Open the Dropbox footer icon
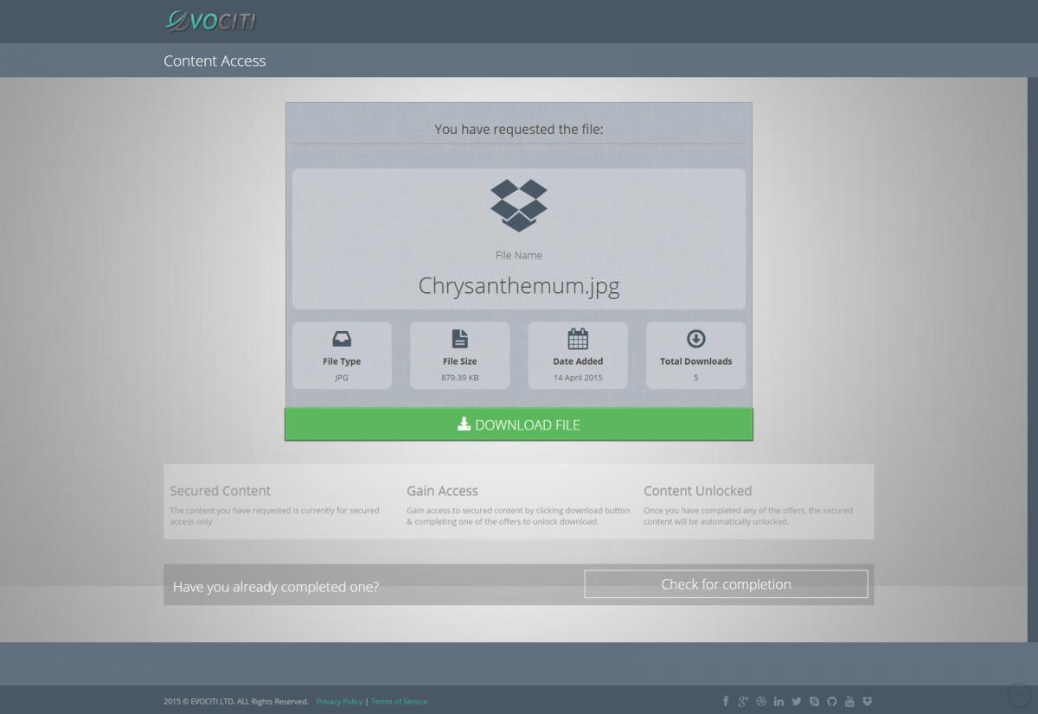 click(x=868, y=701)
